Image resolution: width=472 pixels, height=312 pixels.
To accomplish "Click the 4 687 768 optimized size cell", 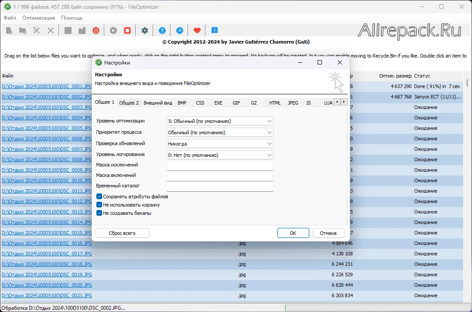I will [401, 97].
